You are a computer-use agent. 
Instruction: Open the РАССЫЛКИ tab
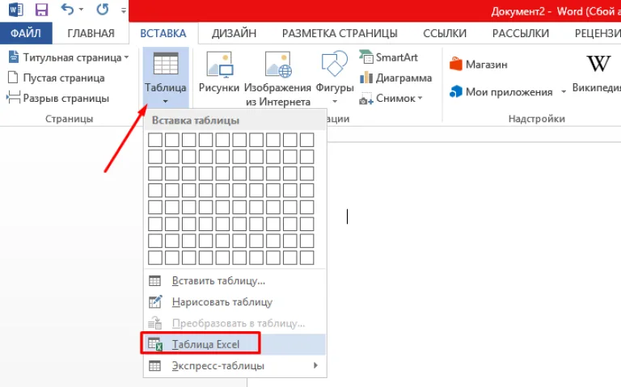521,33
